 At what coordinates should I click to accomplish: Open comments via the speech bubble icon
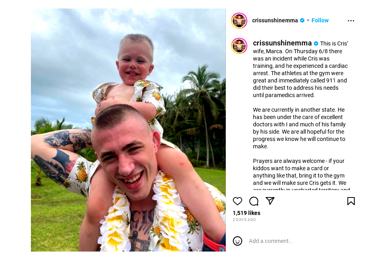[254, 201]
